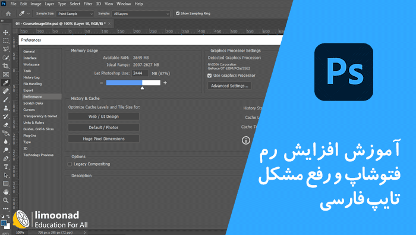Select the Path Selection tool
Image resolution: width=416 pixels, height=235 pixels.
click(5, 176)
